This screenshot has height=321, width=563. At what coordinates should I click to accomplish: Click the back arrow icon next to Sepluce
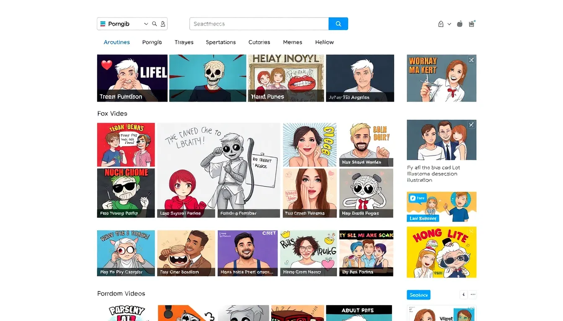(463, 294)
